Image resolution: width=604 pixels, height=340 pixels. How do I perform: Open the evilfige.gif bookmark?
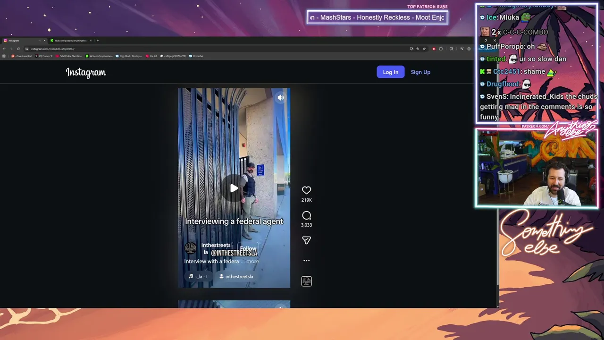[173, 56]
